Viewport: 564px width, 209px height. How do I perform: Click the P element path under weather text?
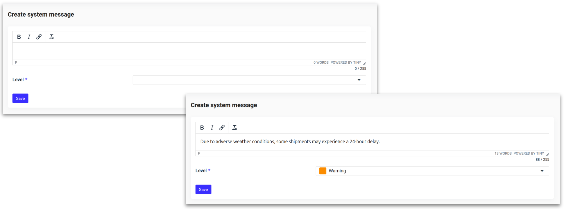(x=199, y=153)
